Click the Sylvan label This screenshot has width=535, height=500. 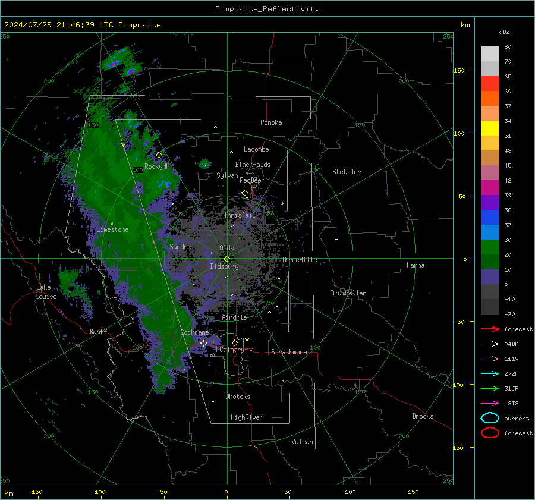coord(227,175)
